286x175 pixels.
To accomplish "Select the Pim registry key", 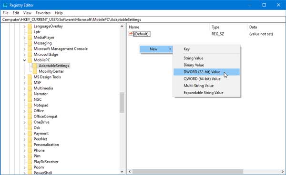I will click(x=37, y=156).
